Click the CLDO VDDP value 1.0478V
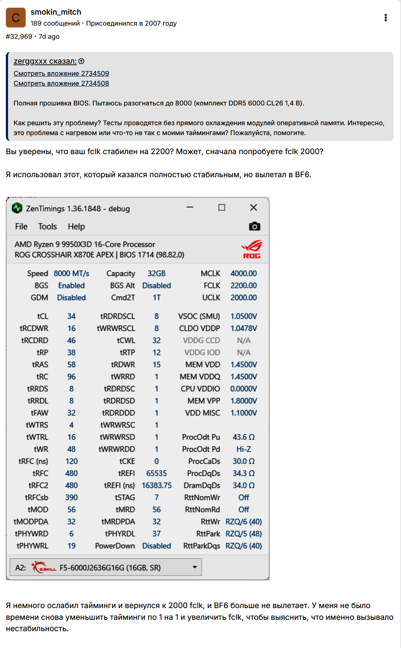 tap(244, 328)
